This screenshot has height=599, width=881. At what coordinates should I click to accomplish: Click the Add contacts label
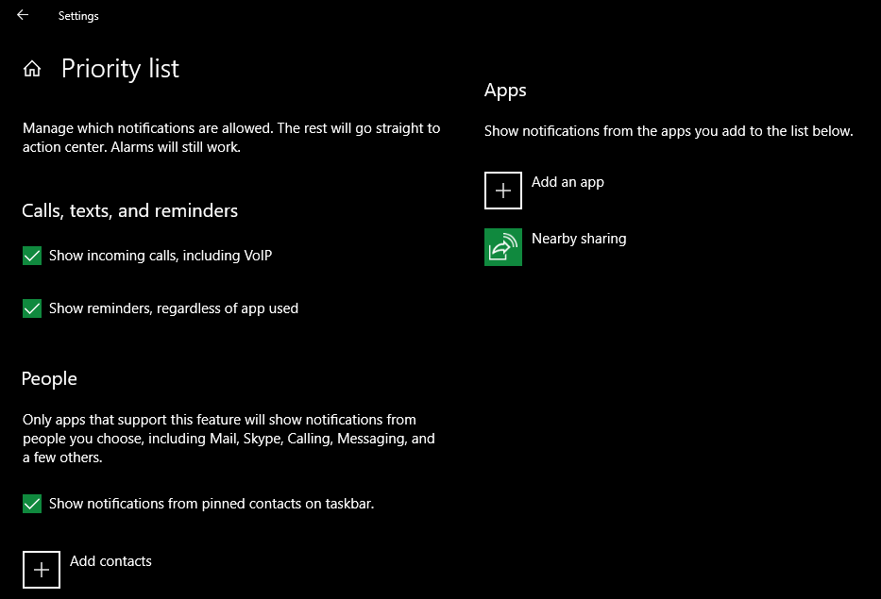110,561
